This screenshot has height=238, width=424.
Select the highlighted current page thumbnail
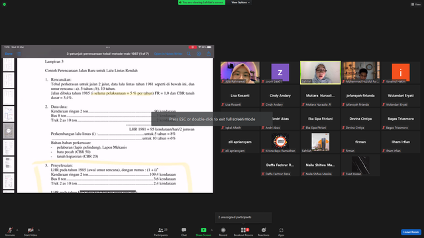point(9,131)
